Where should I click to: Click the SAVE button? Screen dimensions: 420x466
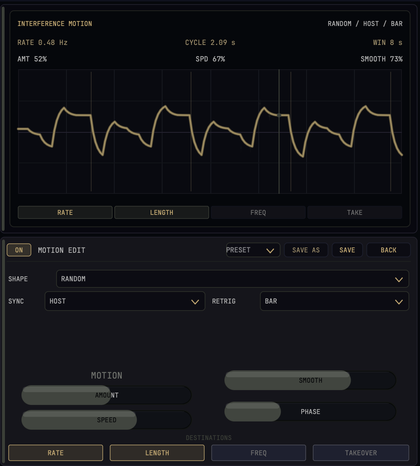[x=347, y=250]
